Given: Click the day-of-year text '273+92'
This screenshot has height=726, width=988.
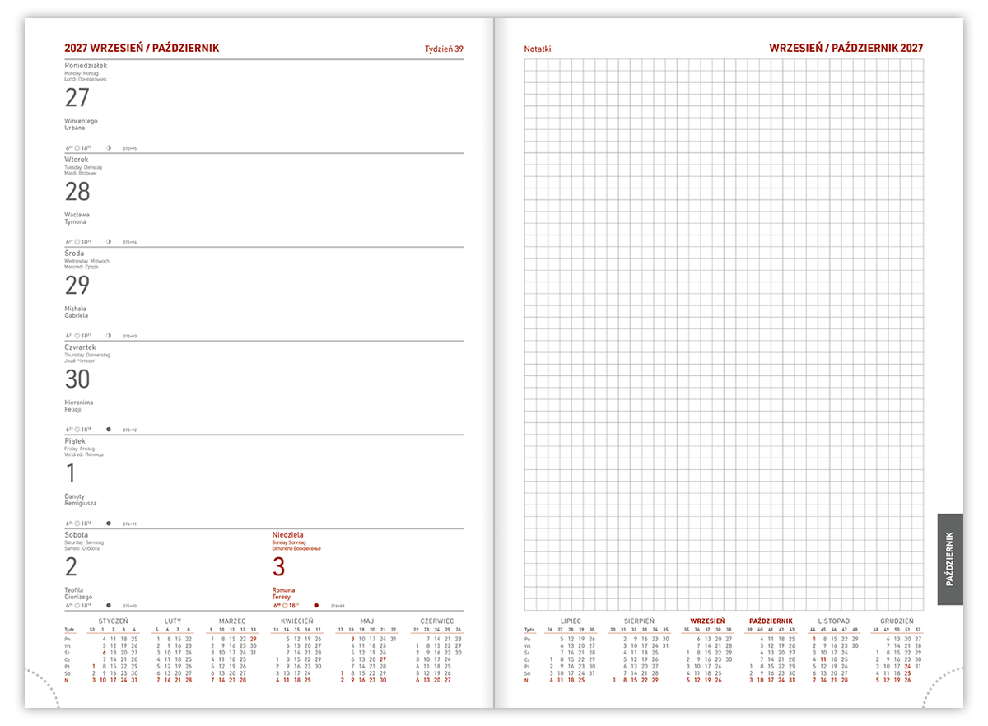Looking at the screenshot, I should pos(130,430).
